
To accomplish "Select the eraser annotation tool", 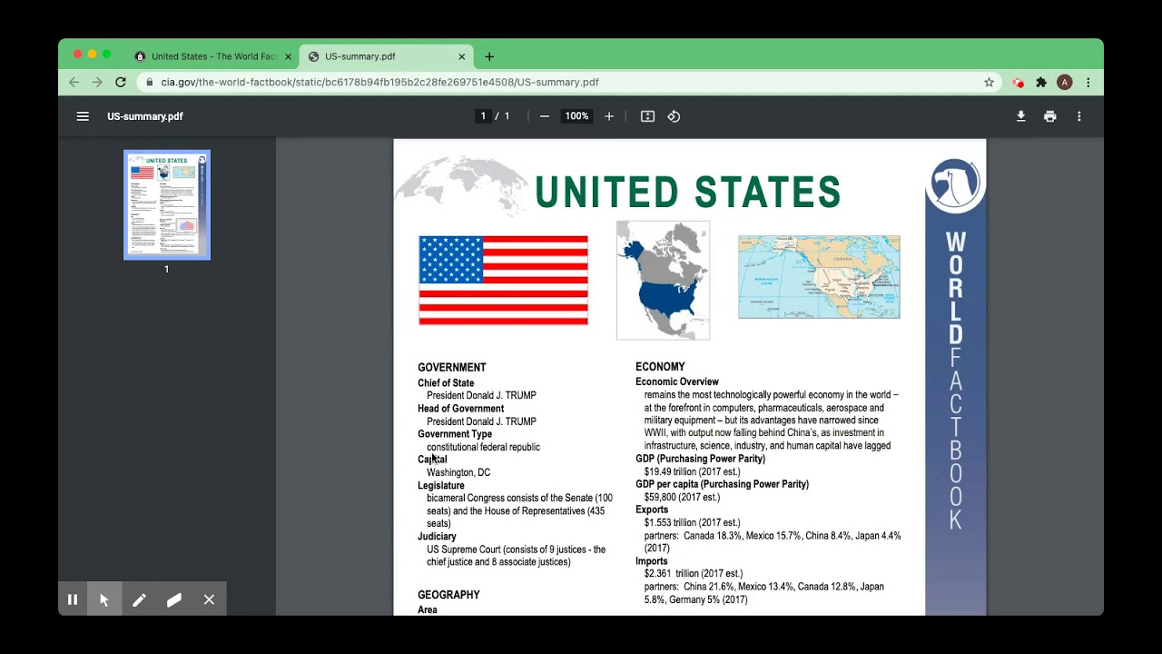I will point(174,599).
